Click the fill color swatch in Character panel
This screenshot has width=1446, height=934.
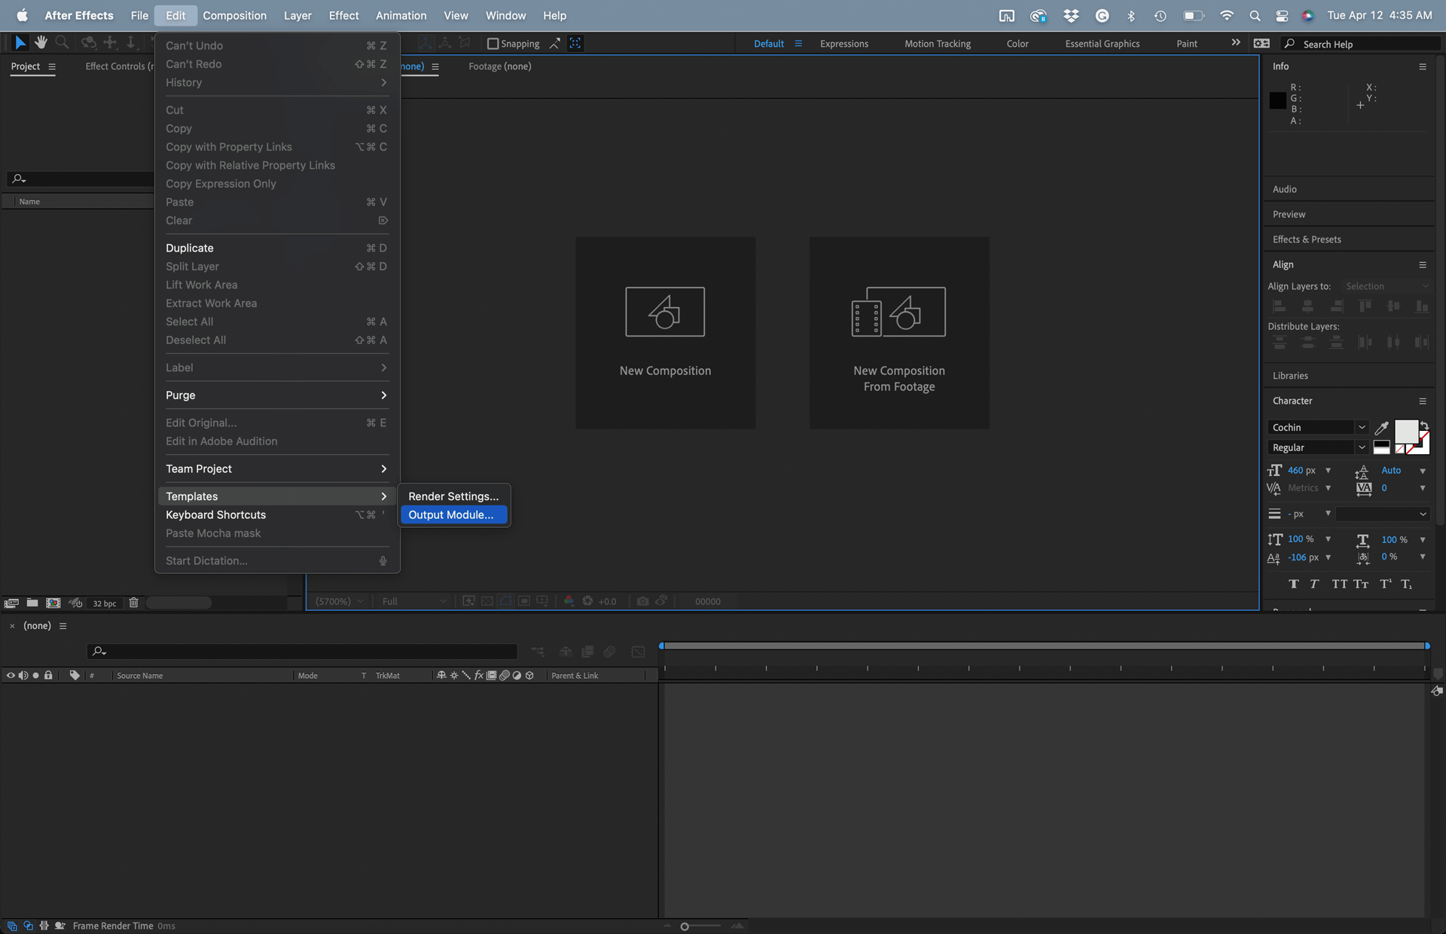pyautogui.click(x=1408, y=432)
